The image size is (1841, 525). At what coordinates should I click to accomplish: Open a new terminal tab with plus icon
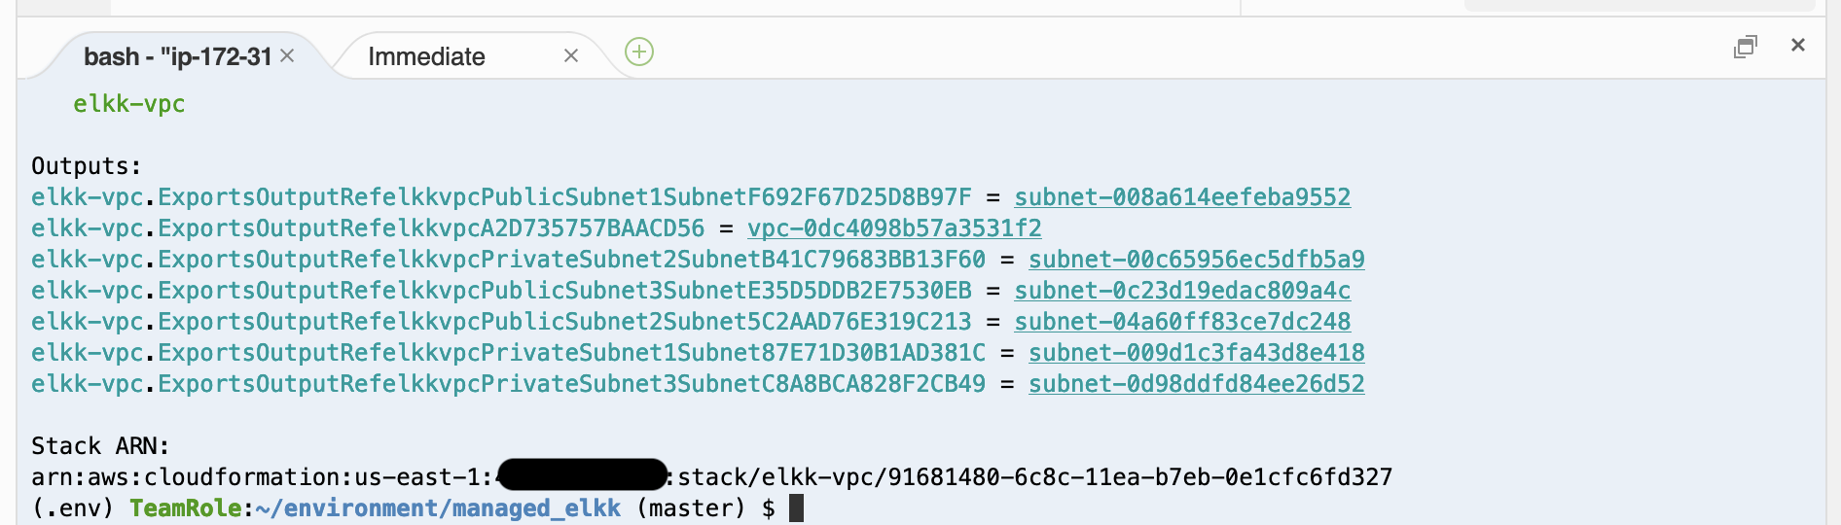point(639,52)
